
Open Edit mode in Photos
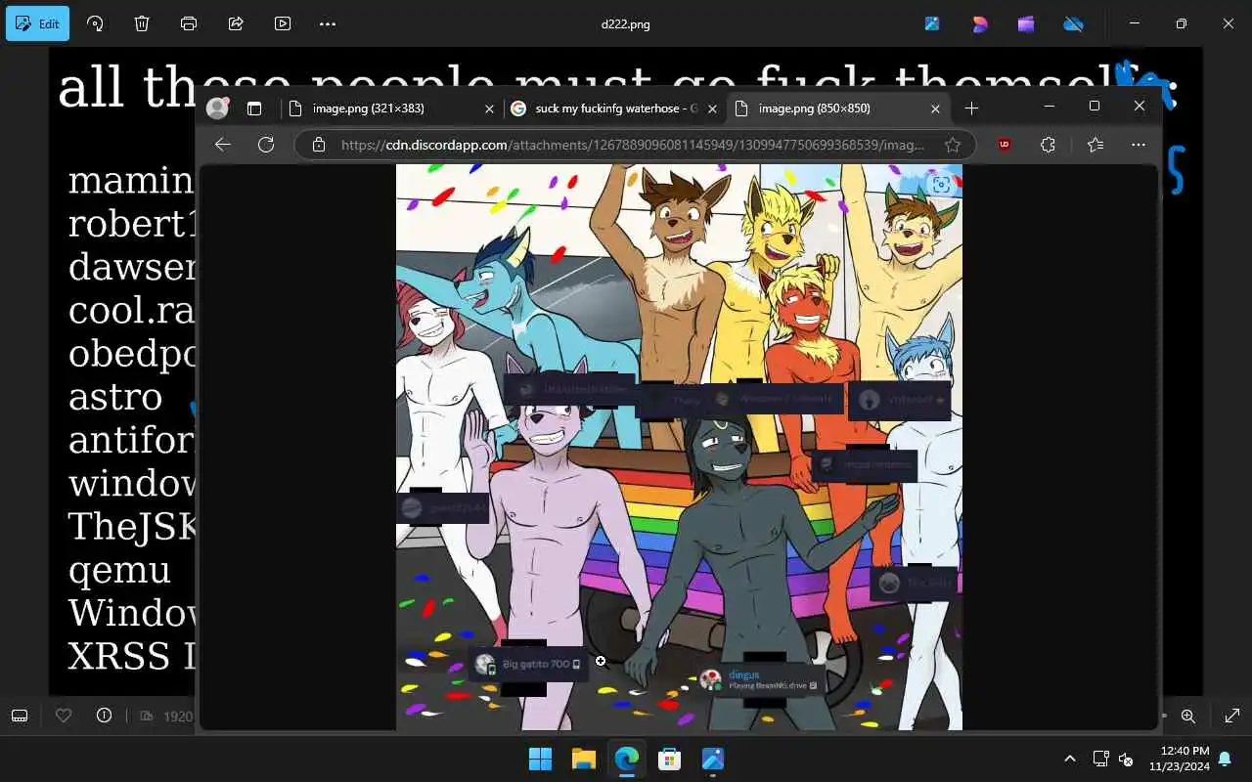(37, 23)
